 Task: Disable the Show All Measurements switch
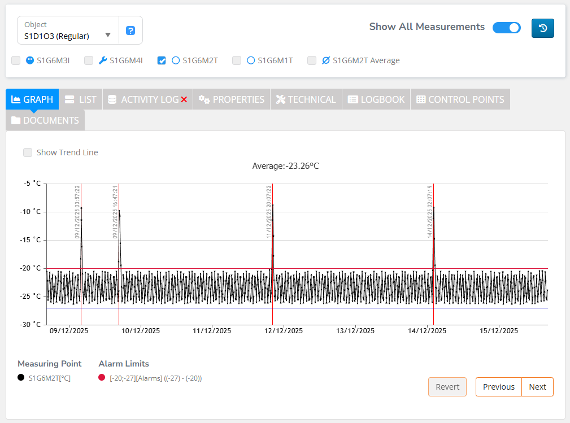point(506,28)
